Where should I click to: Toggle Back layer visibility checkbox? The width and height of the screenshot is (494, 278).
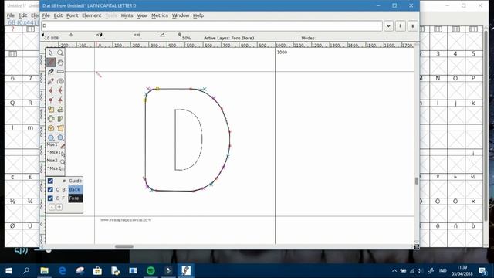pos(50,189)
